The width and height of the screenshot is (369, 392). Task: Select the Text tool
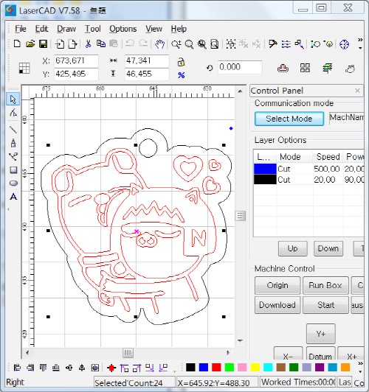(13, 197)
